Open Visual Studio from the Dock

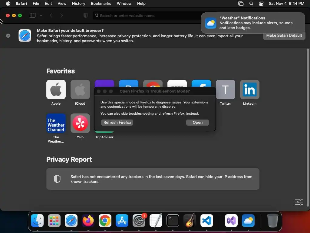[231, 221]
